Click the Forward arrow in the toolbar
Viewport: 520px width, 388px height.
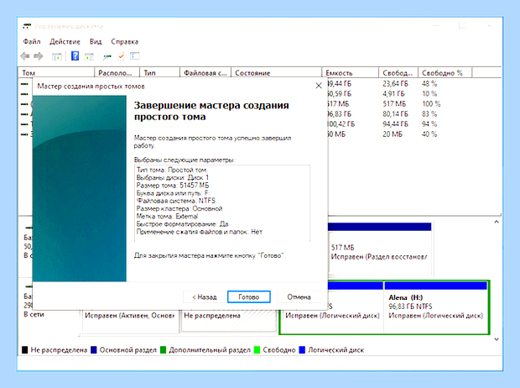coord(39,56)
